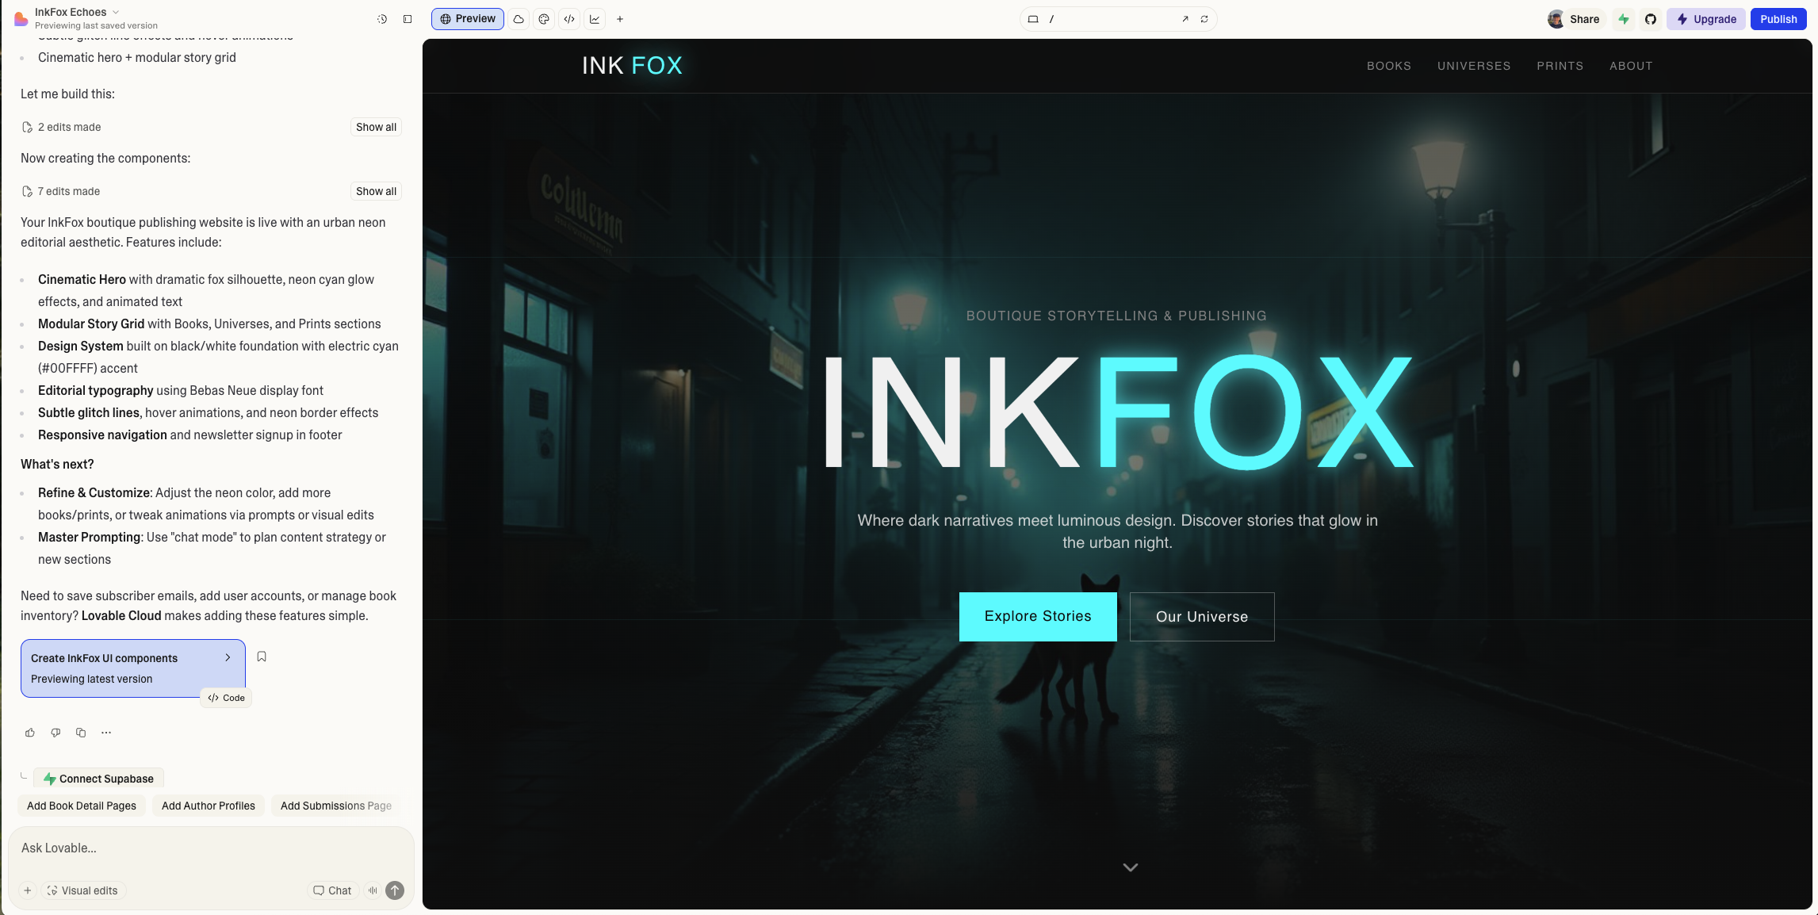The height and width of the screenshot is (915, 1818).
Task: Click the user avatar next to Share
Action: (1556, 19)
